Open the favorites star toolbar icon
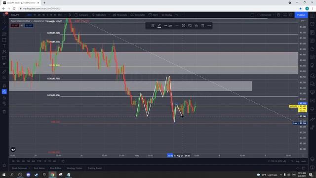Image resolution: width=316 pixels, height=178 pixels. tap(4, 165)
